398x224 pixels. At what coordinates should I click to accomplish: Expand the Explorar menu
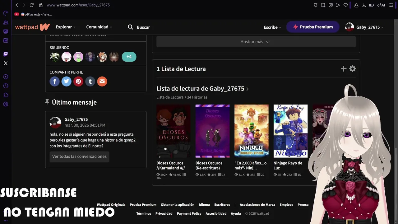(66, 27)
